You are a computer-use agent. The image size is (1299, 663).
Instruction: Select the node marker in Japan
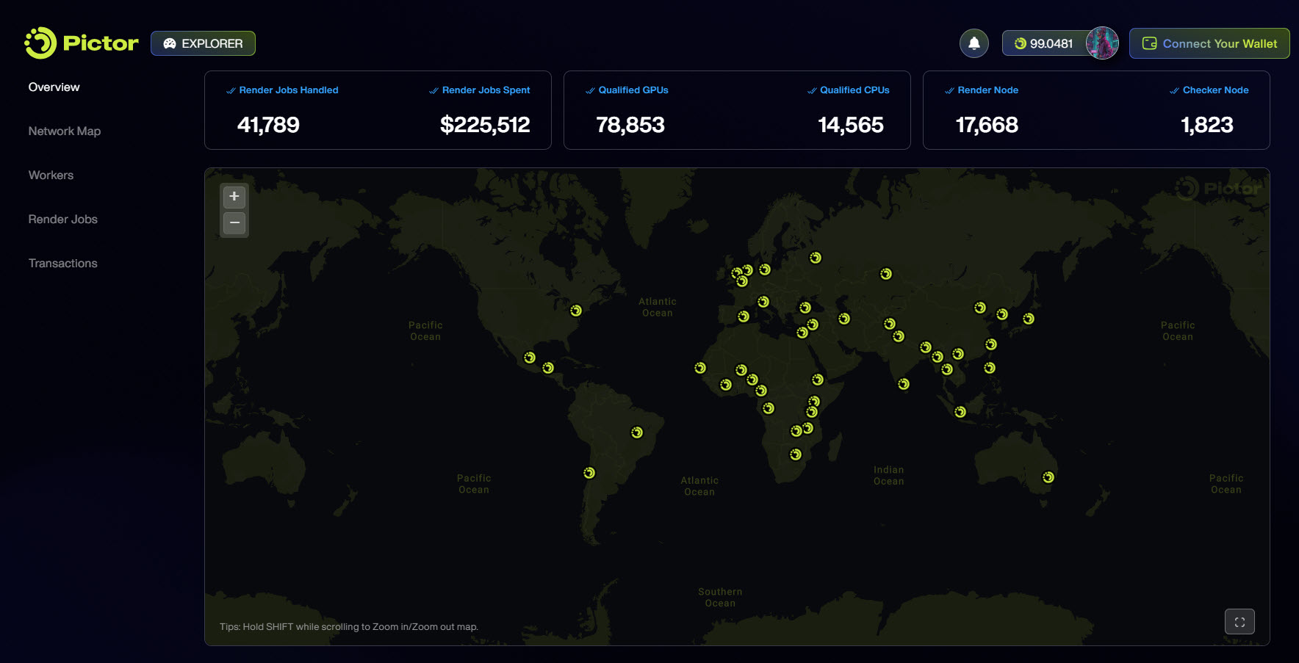point(1029,319)
